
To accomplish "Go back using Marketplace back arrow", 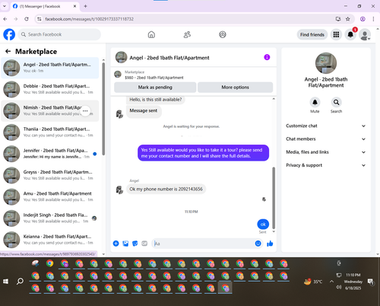I will click(8, 52).
